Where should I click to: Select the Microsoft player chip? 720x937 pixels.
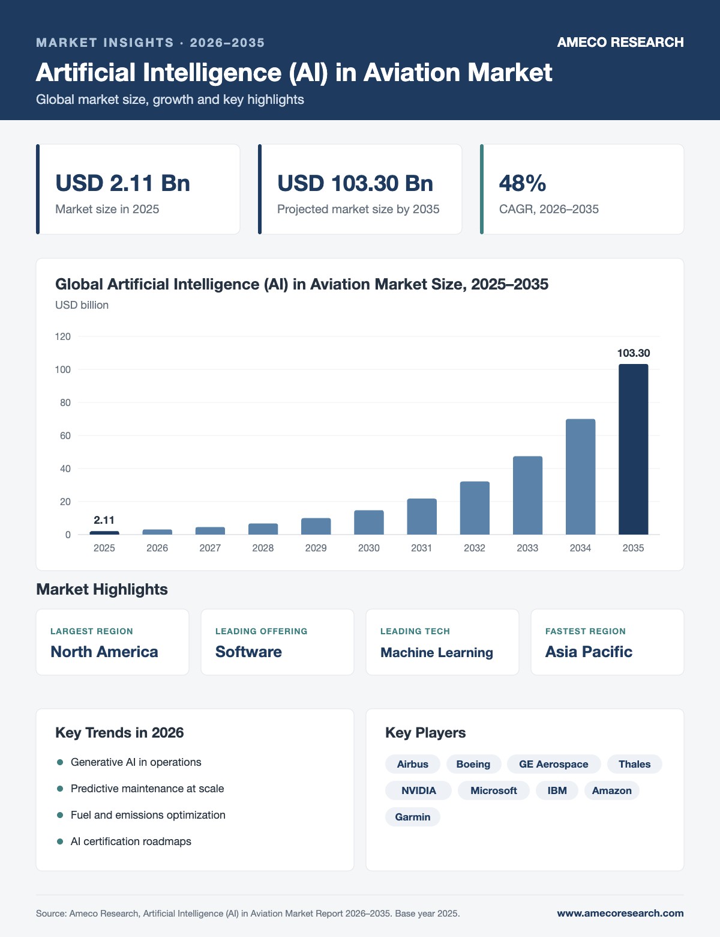494,790
